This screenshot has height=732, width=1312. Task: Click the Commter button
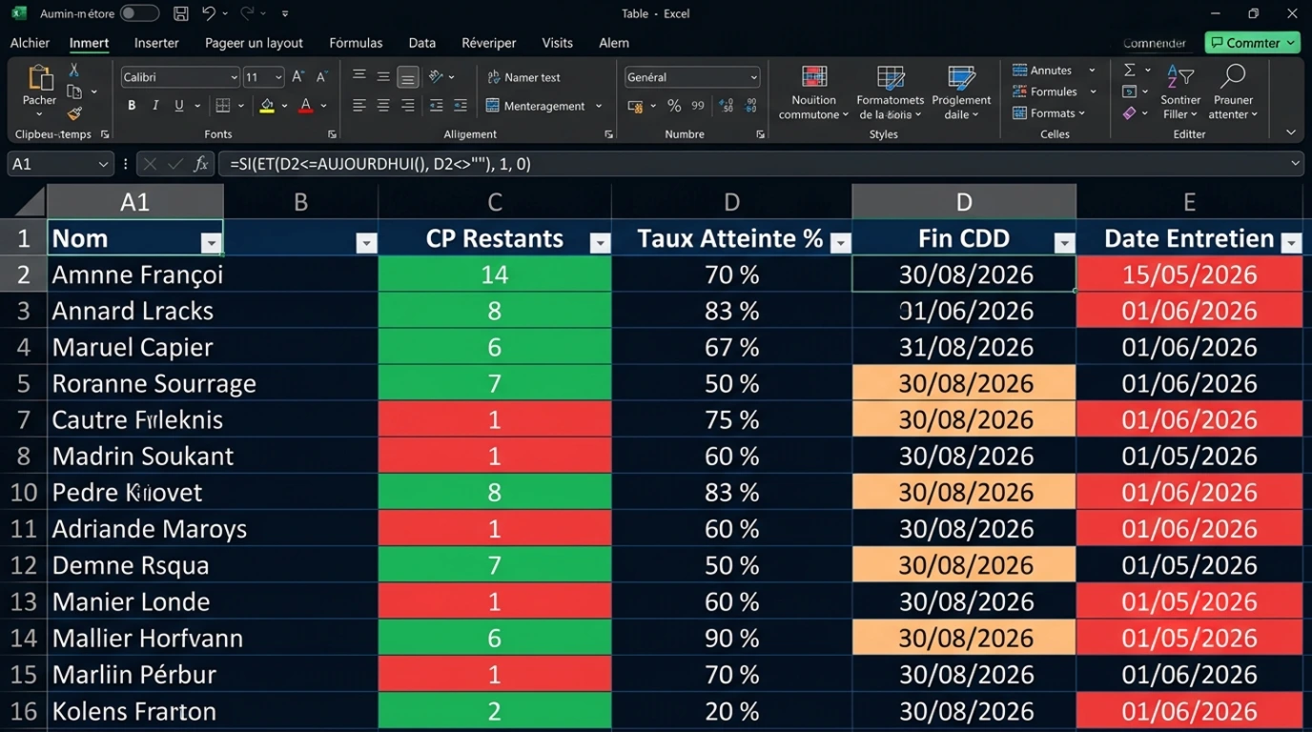tap(1252, 43)
